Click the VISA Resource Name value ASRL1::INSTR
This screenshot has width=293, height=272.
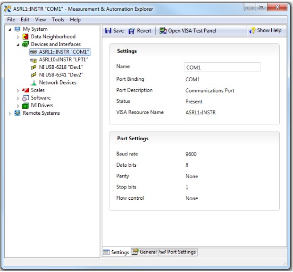(x=201, y=112)
